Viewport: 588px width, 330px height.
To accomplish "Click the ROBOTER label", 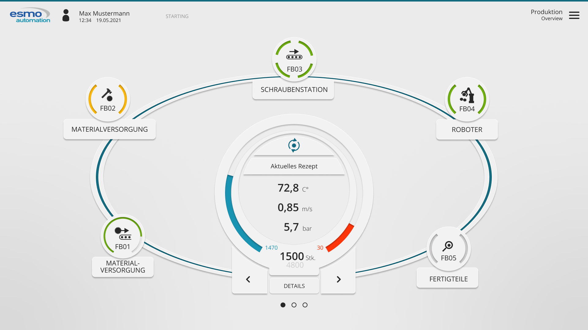I will (467, 130).
